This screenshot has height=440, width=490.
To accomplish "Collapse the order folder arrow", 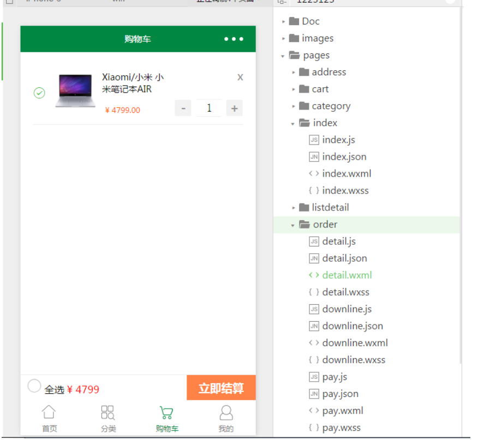I will (x=293, y=225).
